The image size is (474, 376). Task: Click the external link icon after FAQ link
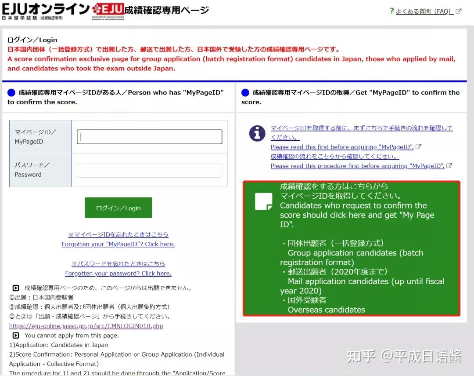[458, 11]
